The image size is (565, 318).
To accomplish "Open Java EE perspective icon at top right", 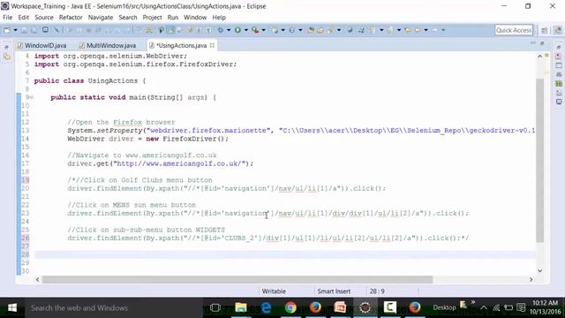I will pos(558,30).
